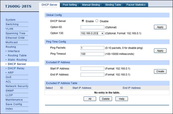Open the Routing Table sidebar item

tap(17, 55)
